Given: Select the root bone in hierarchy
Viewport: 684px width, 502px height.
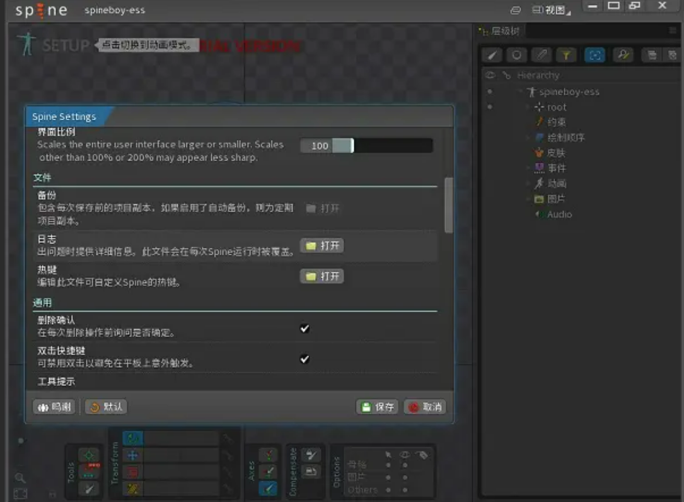Looking at the screenshot, I should pos(557,107).
